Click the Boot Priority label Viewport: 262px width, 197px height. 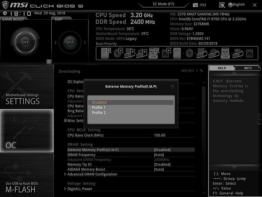point(106,43)
